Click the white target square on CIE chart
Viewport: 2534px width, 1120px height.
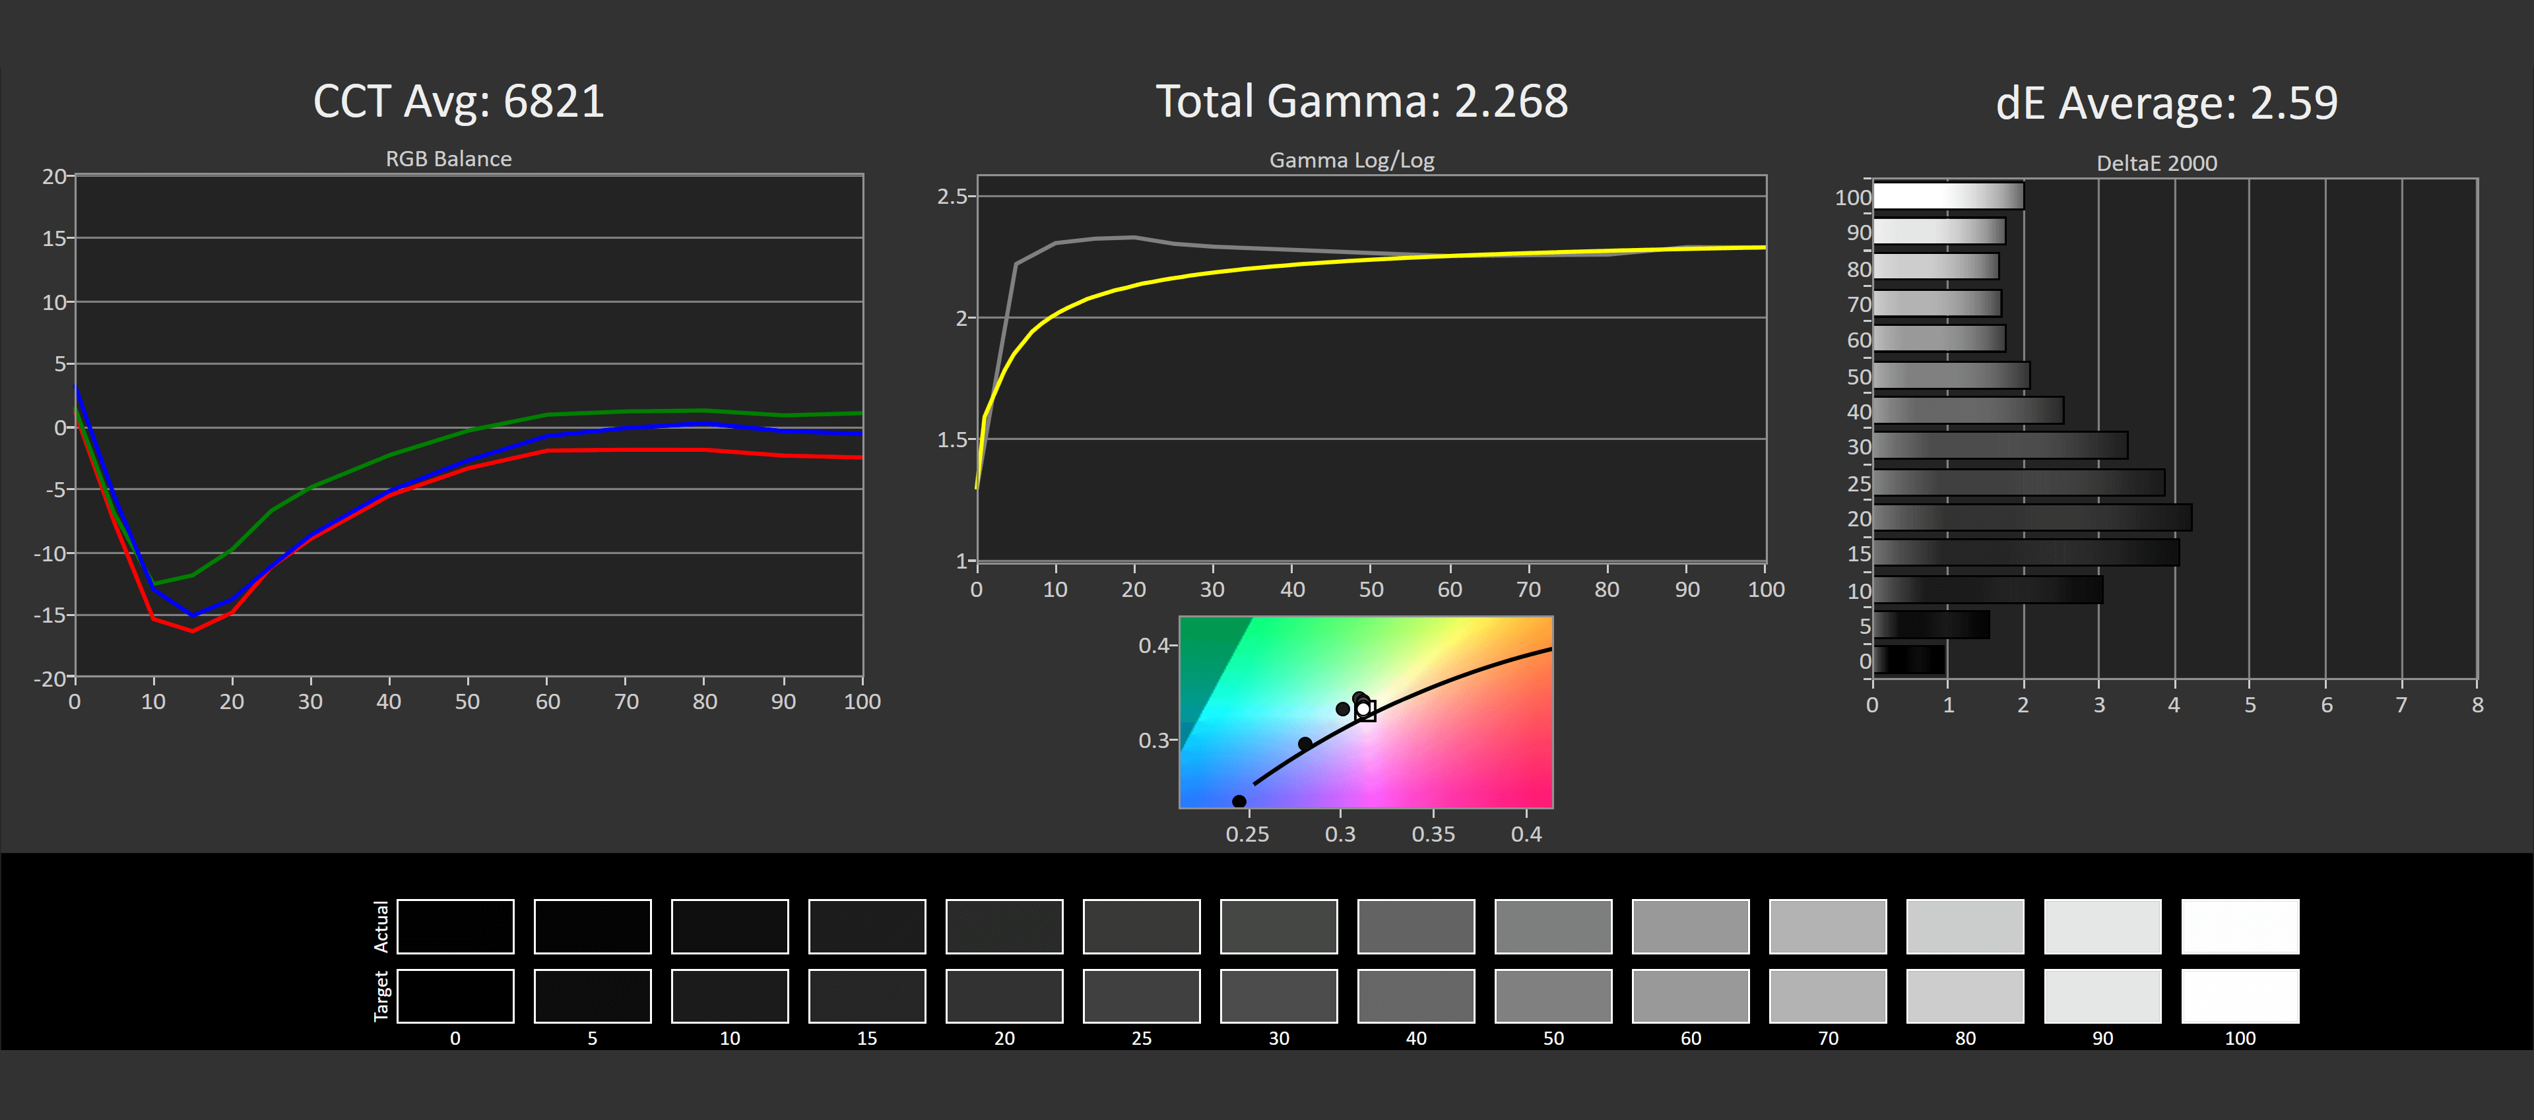[1365, 711]
